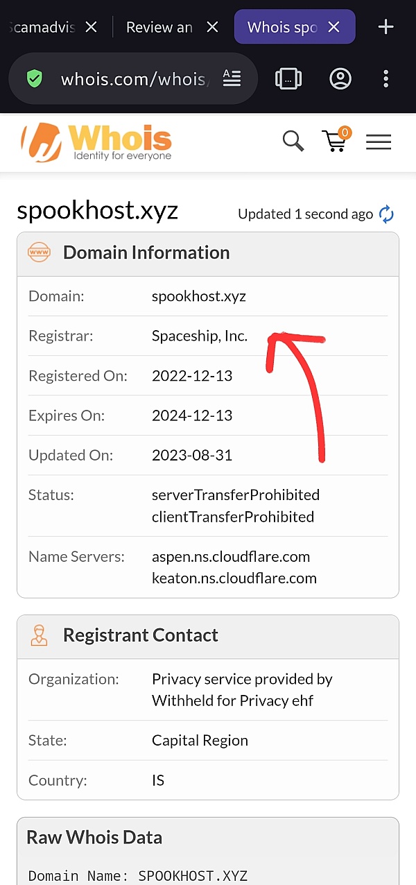This screenshot has height=885, width=416.
Task: Switch to the Review tab
Action: (x=159, y=28)
